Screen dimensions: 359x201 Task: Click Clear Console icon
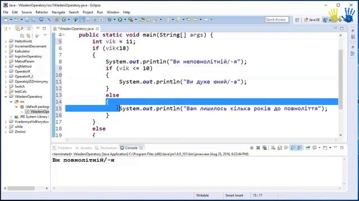tap(273, 148)
